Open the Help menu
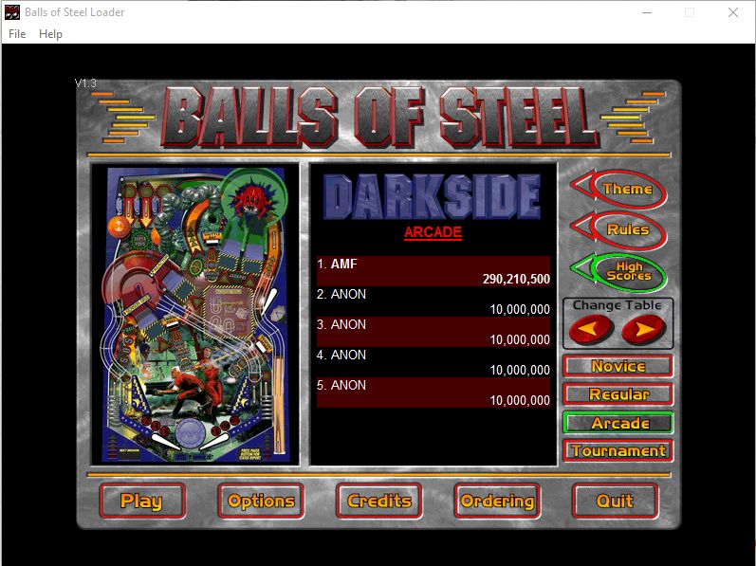This screenshot has width=756, height=566. (50, 34)
